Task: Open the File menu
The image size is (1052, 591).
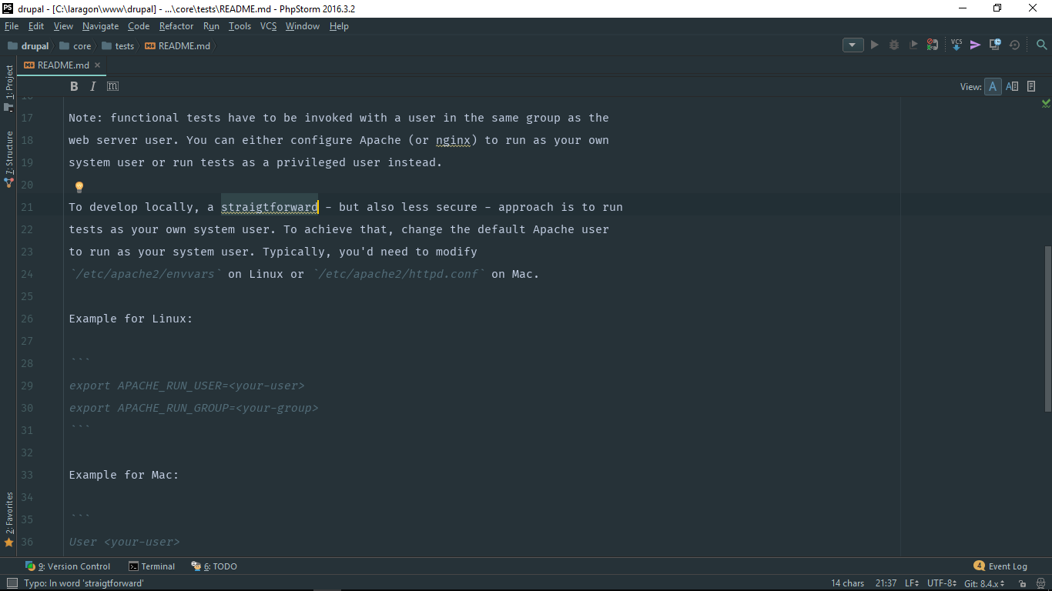Action: coord(11,26)
